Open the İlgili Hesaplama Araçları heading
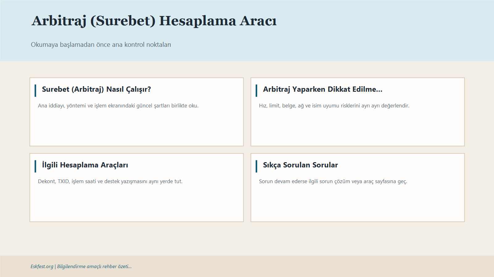The width and height of the screenshot is (494, 277). [85, 165]
